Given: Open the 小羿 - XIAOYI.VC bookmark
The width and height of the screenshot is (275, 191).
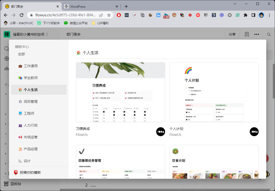Looking at the screenshot, I should click(x=18, y=23).
